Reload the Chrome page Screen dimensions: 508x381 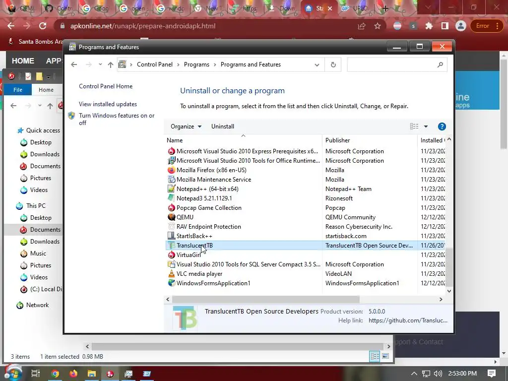point(43,26)
